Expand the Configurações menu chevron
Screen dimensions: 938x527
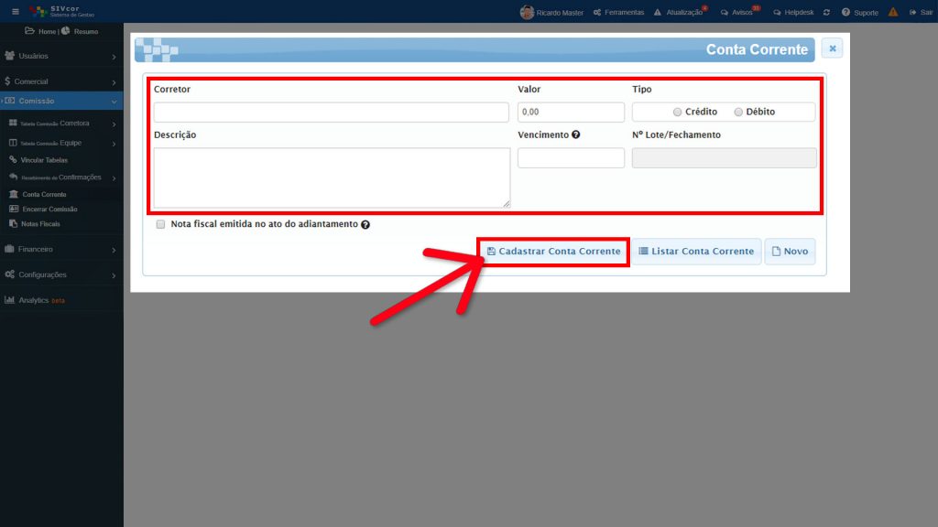[x=114, y=275]
